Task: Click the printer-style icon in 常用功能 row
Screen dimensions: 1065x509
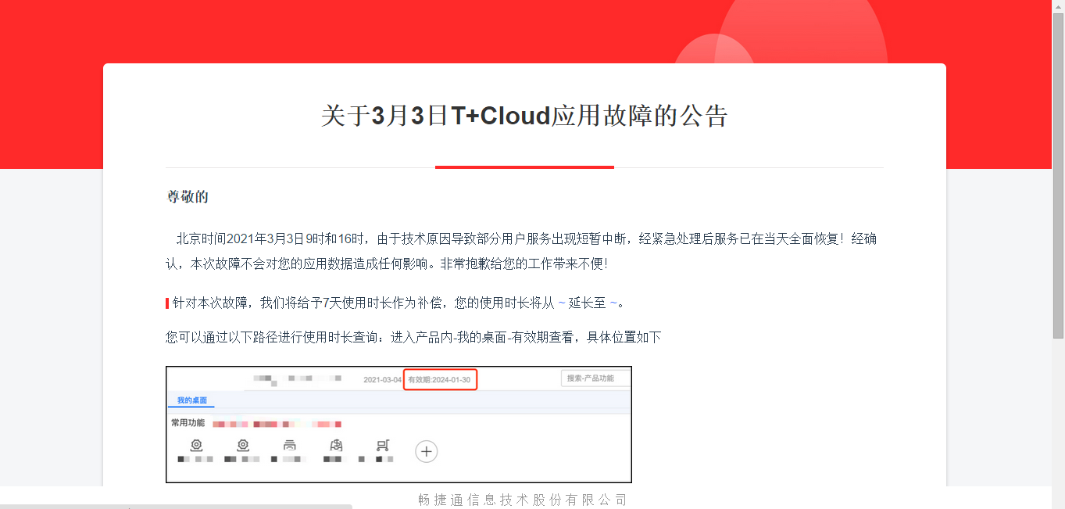Action: tap(290, 446)
